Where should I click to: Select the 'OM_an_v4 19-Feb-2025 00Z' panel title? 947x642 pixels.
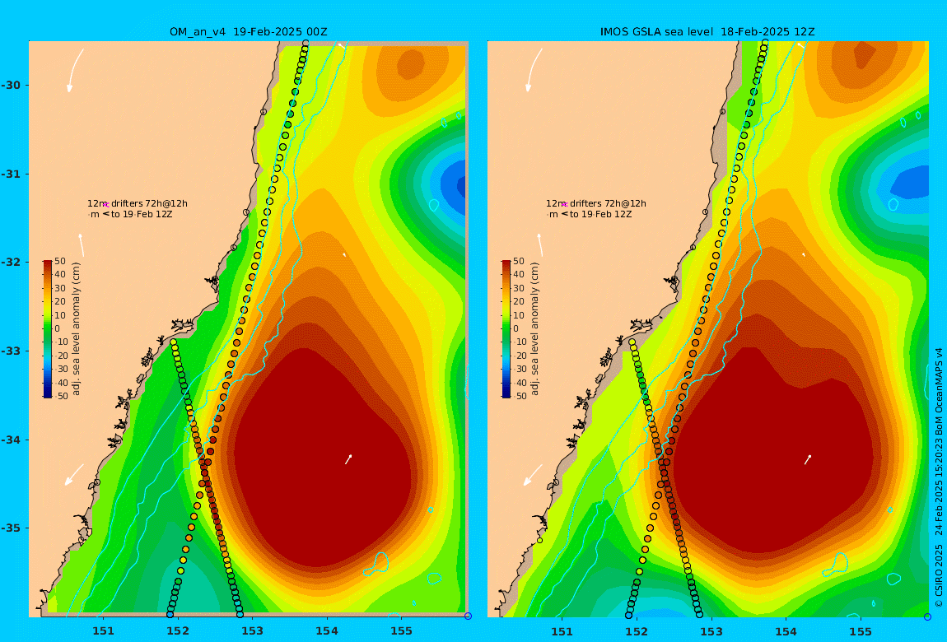pos(248,32)
